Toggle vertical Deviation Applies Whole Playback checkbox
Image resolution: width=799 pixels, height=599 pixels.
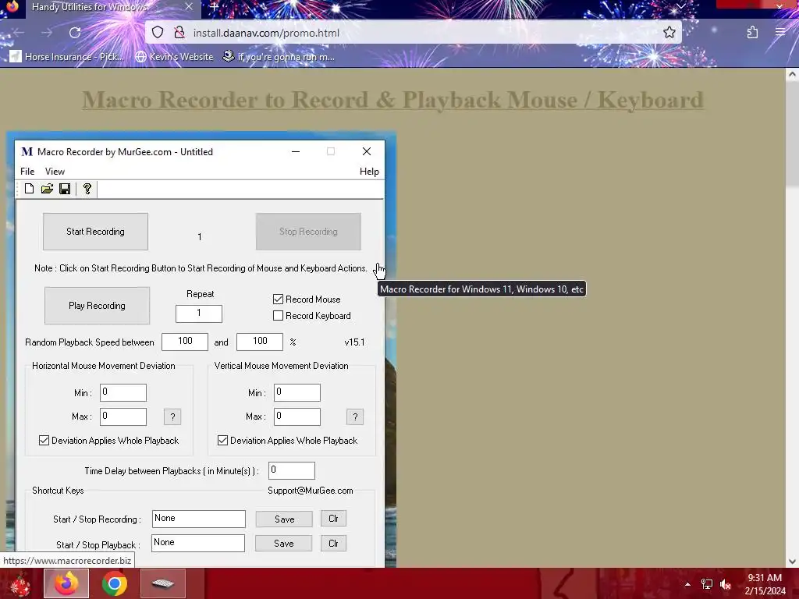tap(222, 441)
